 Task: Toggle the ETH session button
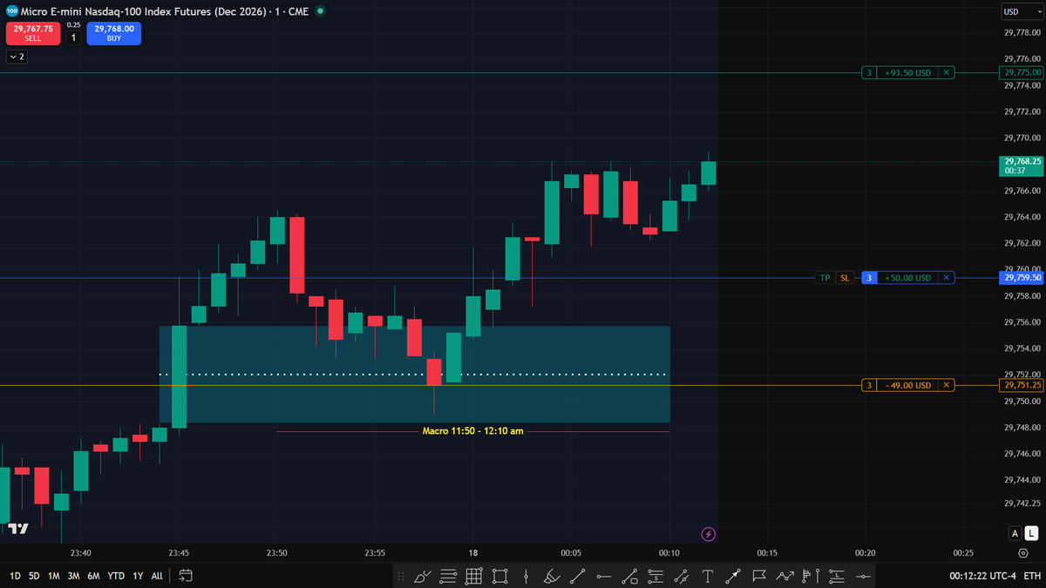click(1032, 576)
